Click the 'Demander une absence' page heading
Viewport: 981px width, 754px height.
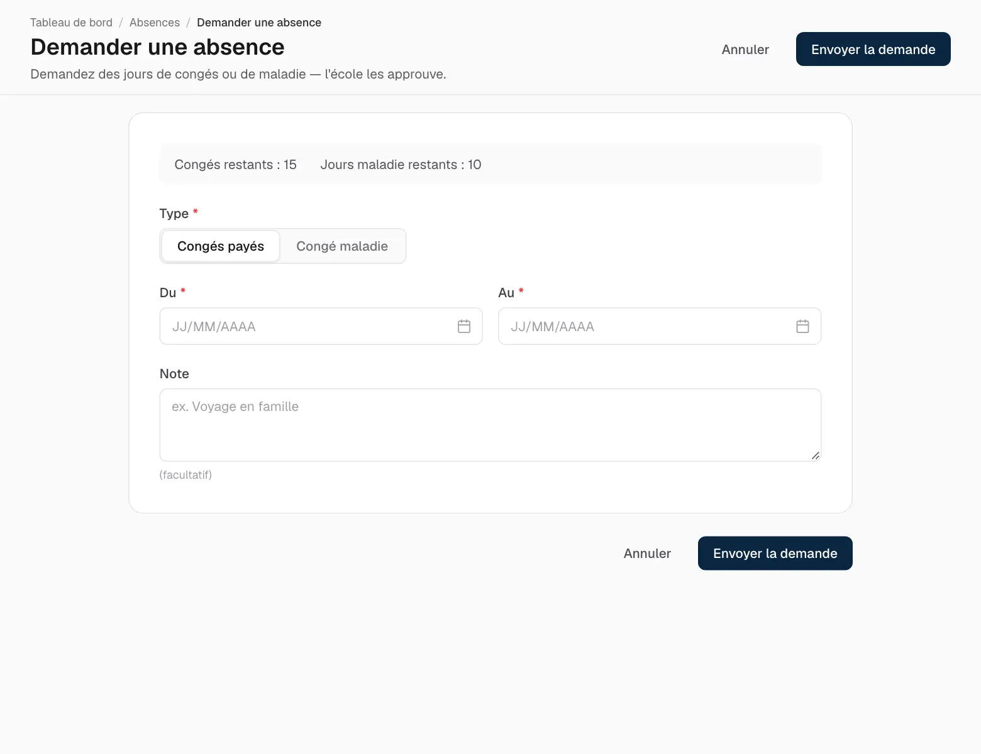point(157,47)
